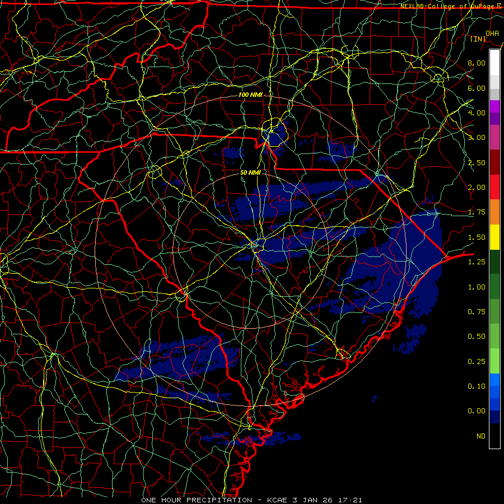Click the '6.00' legend value
The width and height of the screenshot is (504, 504).
(477, 88)
